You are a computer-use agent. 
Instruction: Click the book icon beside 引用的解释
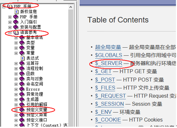point(22,105)
